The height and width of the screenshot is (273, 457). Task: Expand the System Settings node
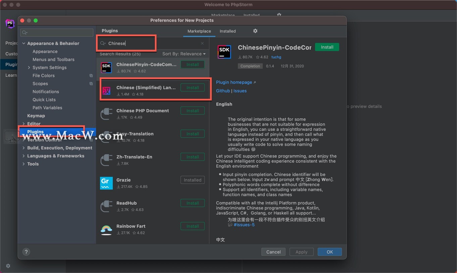pos(29,68)
